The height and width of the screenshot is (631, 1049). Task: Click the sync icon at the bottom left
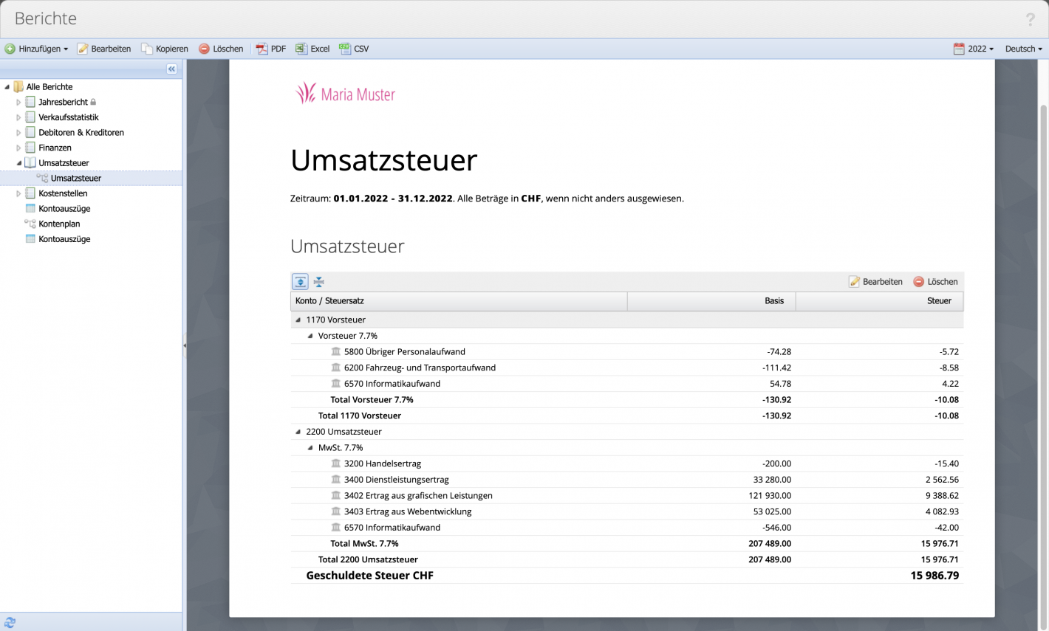point(8,622)
